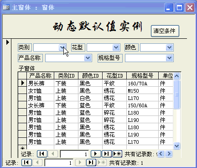Go to previous record in subform navigator
This screenshot has height=168, width=197.
[x=53, y=154]
